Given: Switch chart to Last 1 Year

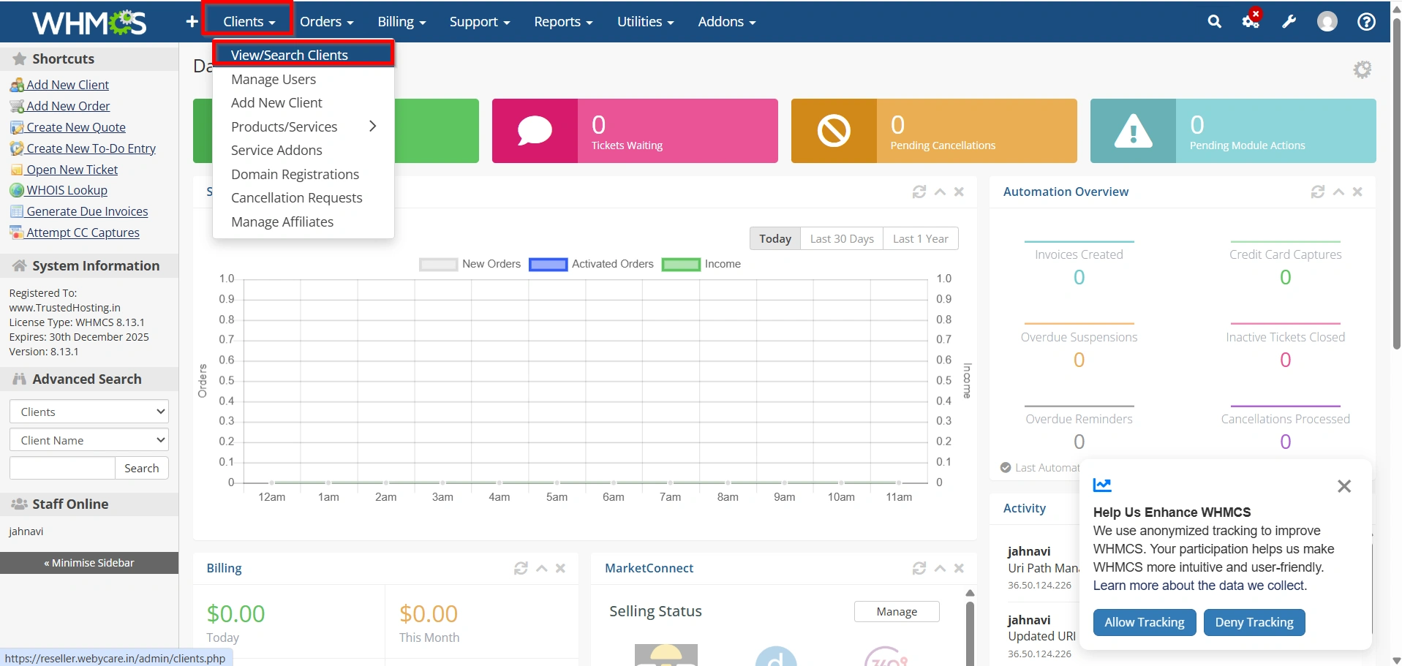Looking at the screenshot, I should pyautogui.click(x=920, y=238).
